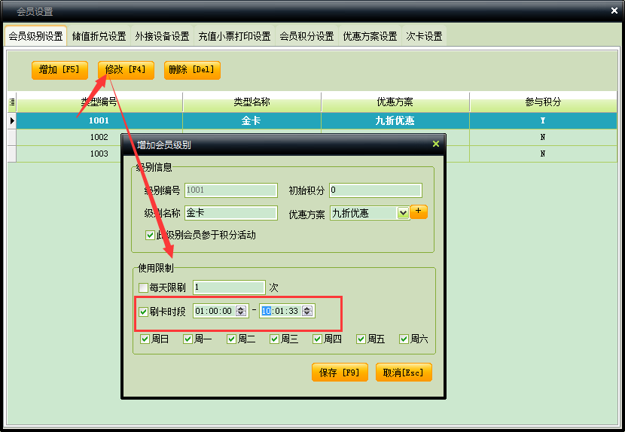Screen dimensions: 625x432
Task: Enable the 每天限制 checkbox
Action: point(143,287)
